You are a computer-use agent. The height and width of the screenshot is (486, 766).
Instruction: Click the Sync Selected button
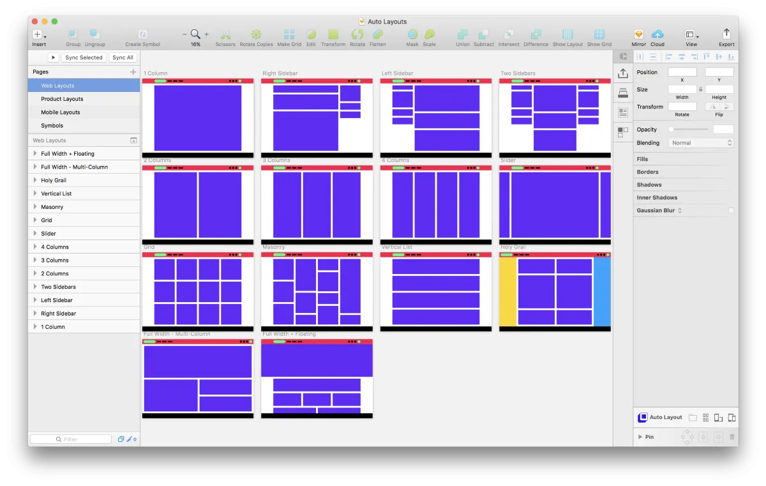84,57
